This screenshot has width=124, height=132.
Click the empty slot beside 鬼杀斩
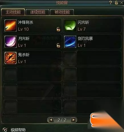(x=92, y=58)
